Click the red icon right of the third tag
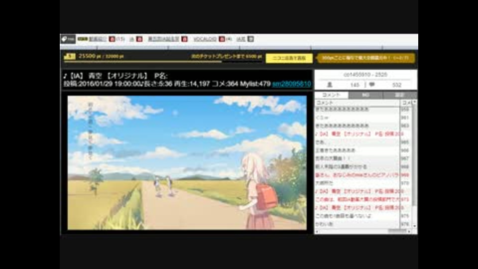The width and height of the screenshot is (478, 269). click(x=184, y=39)
